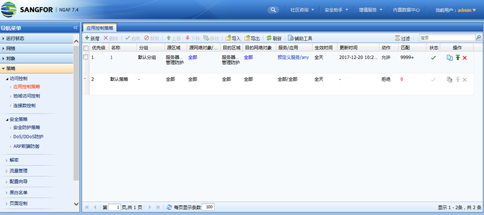The width and height of the screenshot is (484, 215).
Task: Toggle status checkmark of policy 1
Action: pyautogui.click(x=433, y=58)
